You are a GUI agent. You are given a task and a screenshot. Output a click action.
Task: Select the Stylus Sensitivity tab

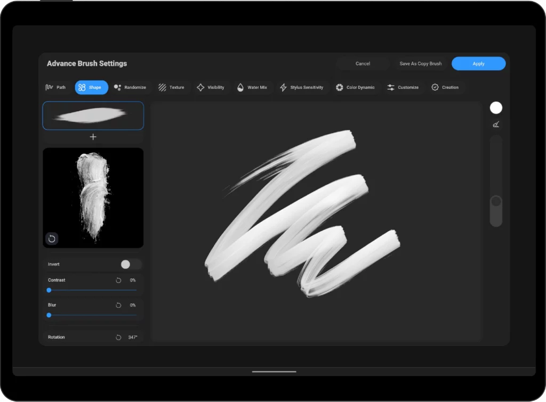pyautogui.click(x=302, y=87)
